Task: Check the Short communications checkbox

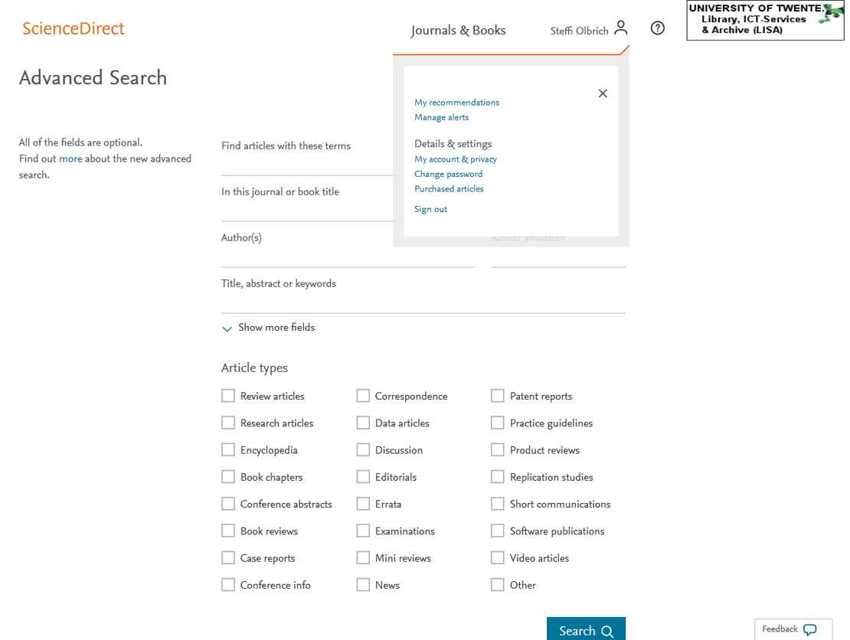Action: [x=498, y=504]
